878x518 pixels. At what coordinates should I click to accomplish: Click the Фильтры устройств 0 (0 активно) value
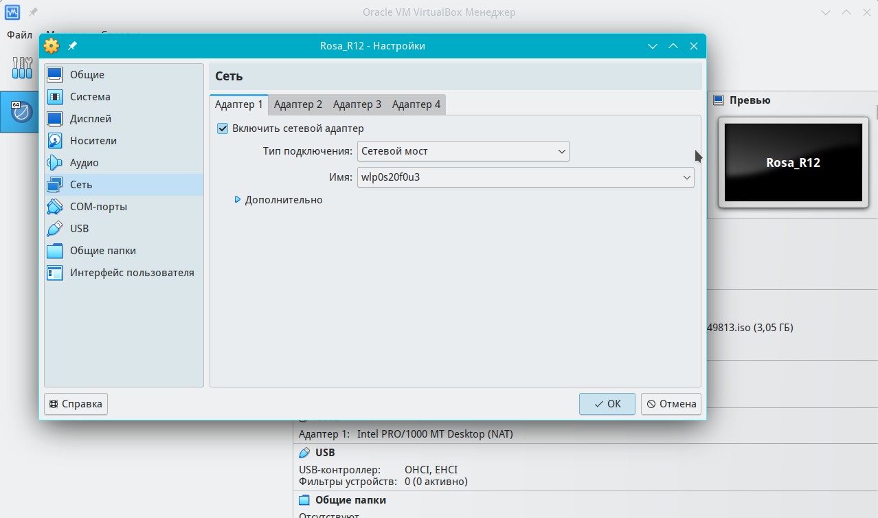click(x=436, y=482)
